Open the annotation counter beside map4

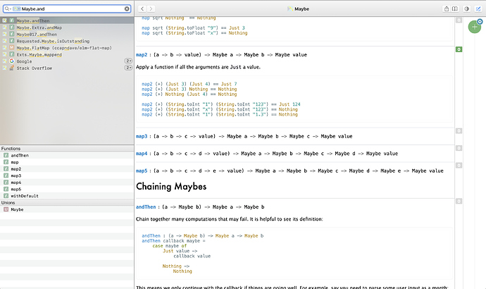click(x=459, y=148)
